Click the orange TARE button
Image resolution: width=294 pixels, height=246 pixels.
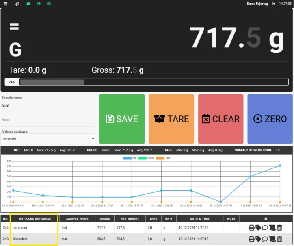pyautogui.click(x=171, y=119)
